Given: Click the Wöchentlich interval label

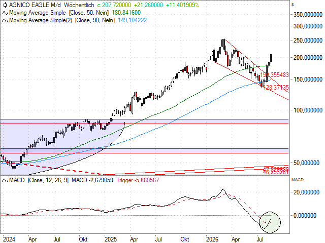Looking at the screenshot, I should pos(79,5).
